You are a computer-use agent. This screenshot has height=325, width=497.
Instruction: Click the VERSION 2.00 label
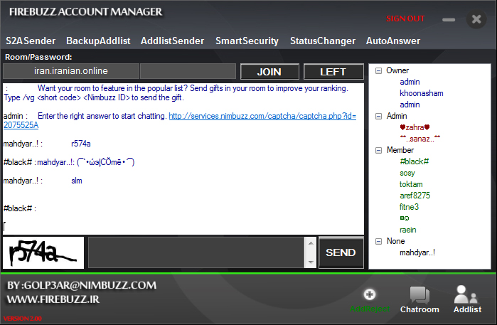pyautogui.click(x=22, y=319)
